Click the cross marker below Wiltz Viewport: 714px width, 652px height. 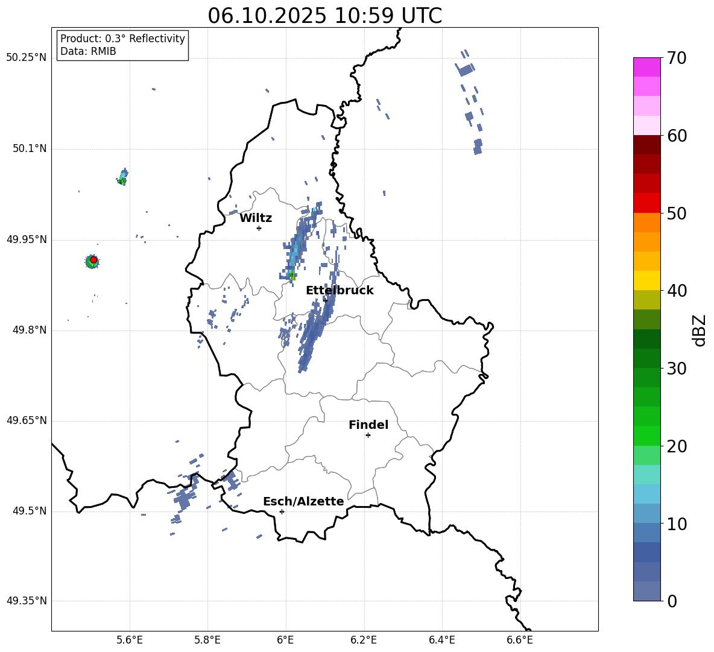pyautogui.click(x=259, y=228)
